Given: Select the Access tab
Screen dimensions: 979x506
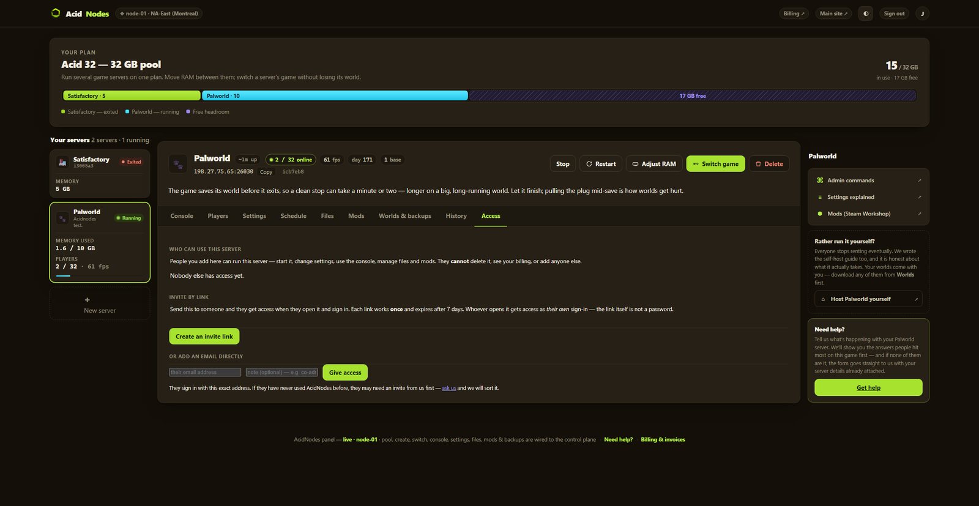Looking at the screenshot, I should 491,216.
